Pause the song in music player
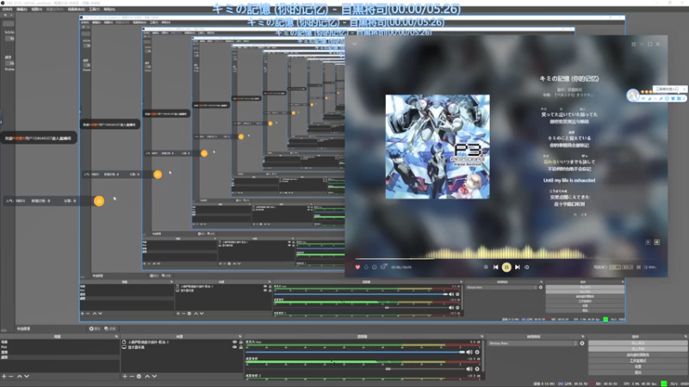The height and width of the screenshot is (387, 689). 506,267
